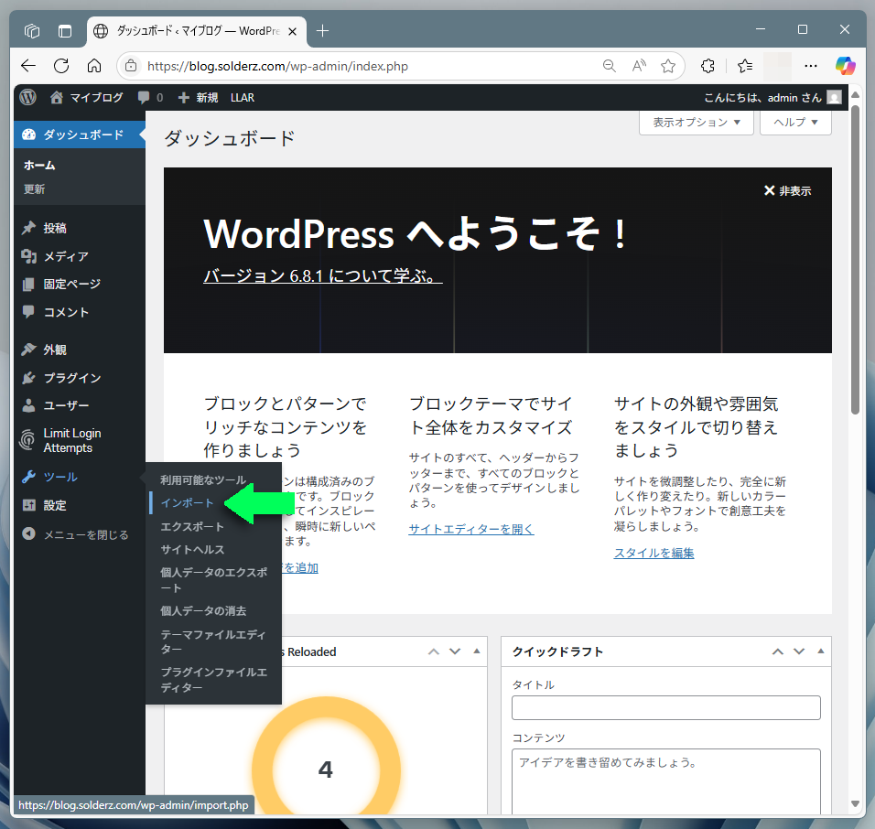Viewport: 875px width, 829px height.
Task: Open the Copilot icon in browser toolbar
Action: [845, 66]
